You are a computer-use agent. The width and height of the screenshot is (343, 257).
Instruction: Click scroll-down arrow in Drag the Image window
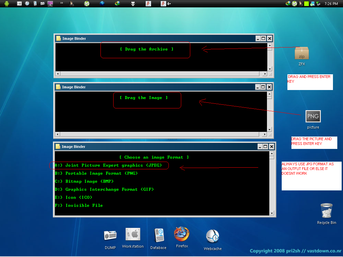pyautogui.click(x=269, y=130)
